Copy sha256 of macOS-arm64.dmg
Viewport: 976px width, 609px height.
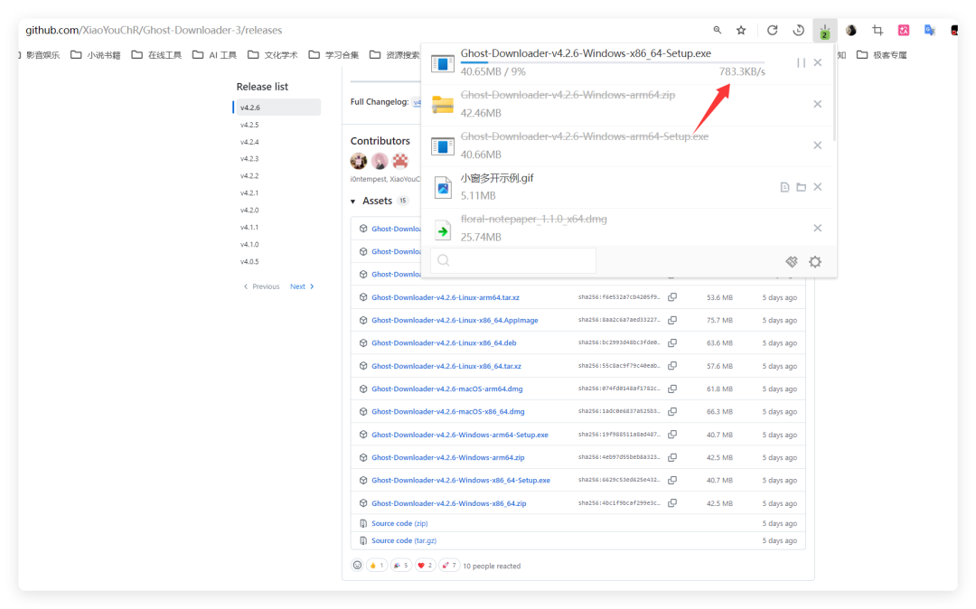[672, 389]
